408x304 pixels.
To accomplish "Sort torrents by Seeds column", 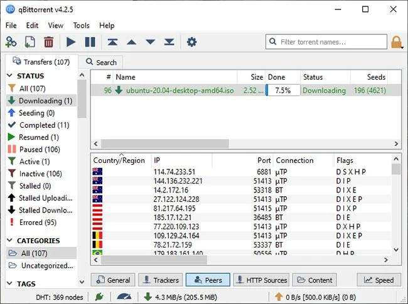I will [x=369, y=77].
